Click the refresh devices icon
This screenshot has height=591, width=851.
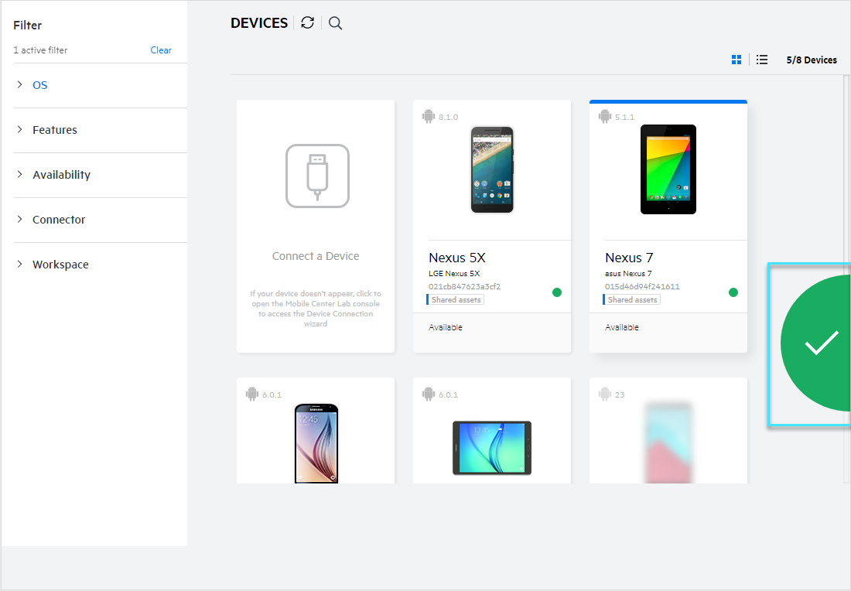point(308,23)
